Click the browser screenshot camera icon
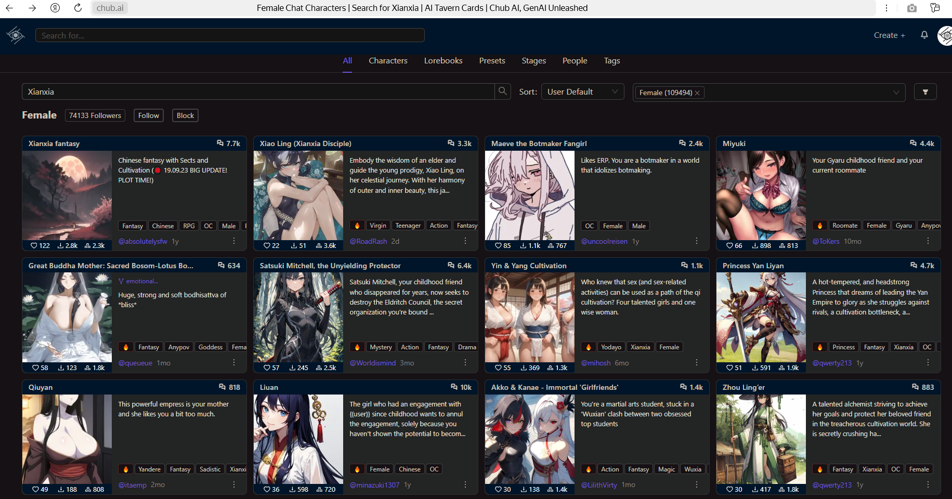This screenshot has height=499, width=952. coord(911,8)
